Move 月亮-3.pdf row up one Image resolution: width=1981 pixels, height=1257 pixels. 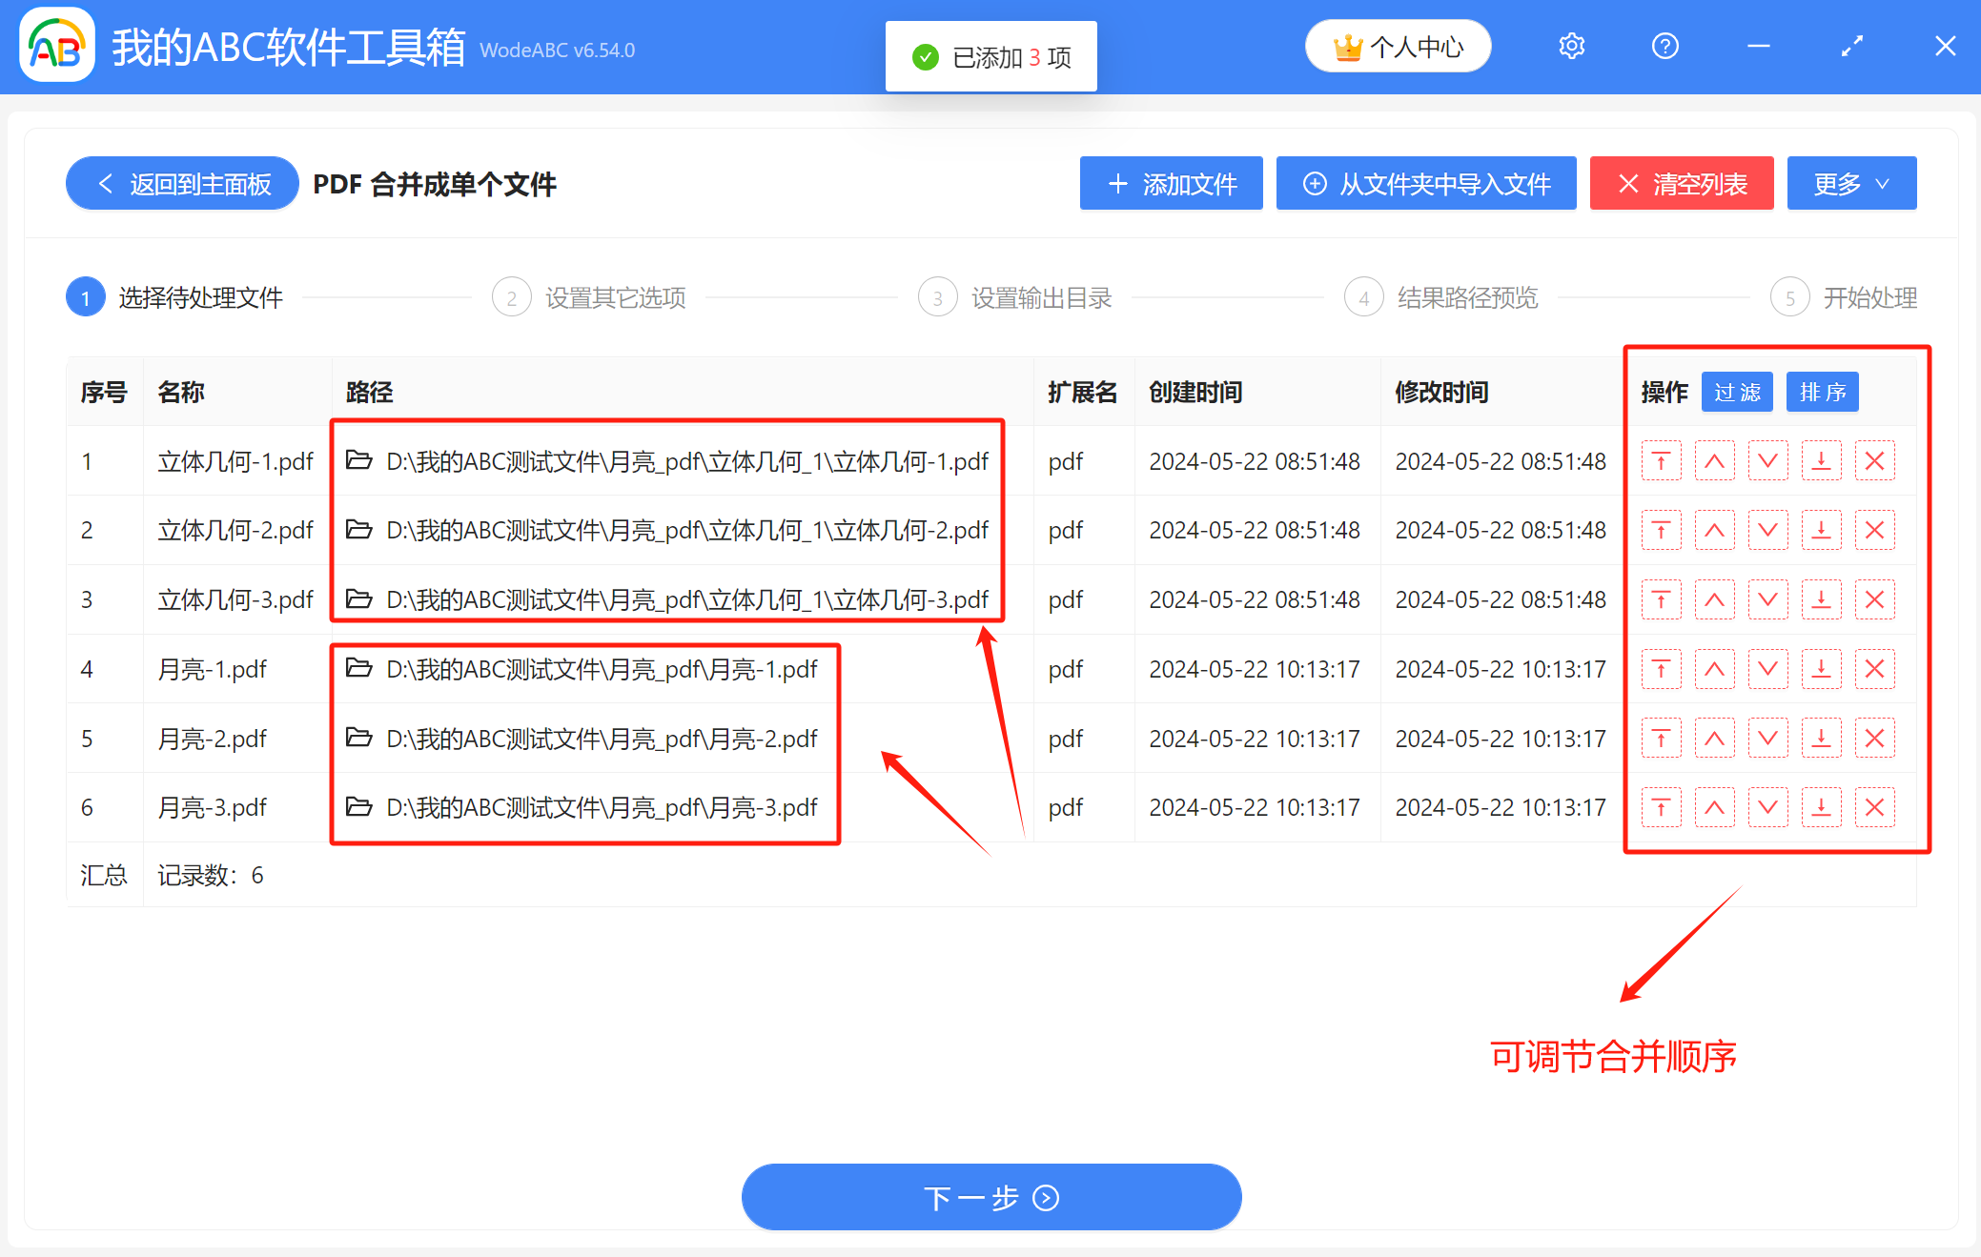(x=1714, y=808)
